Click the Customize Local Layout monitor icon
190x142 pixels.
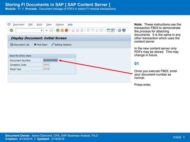click(x=124, y=30)
